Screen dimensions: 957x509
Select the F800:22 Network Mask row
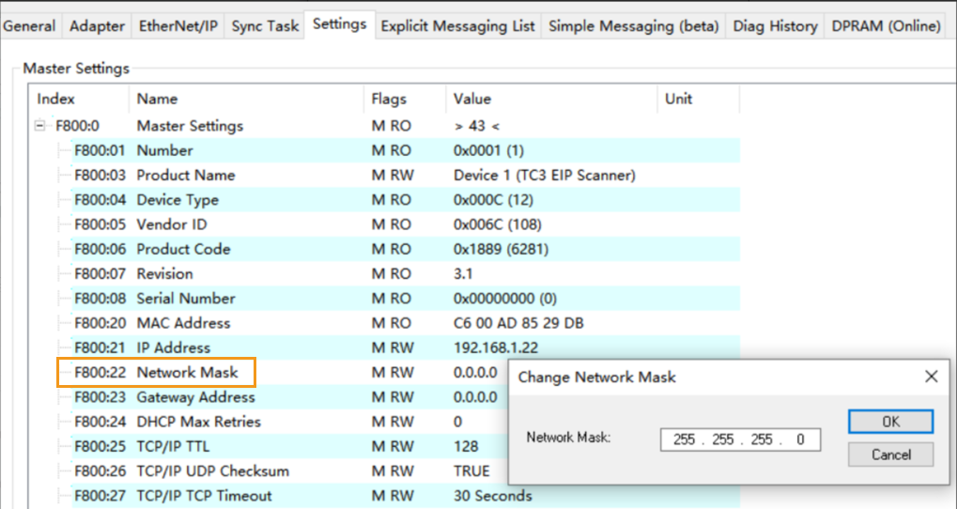(x=187, y=373)
